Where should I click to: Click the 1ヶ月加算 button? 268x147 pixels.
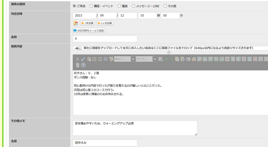point(105,23)
